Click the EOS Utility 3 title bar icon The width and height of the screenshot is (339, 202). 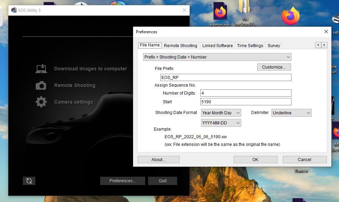(14, 10)
